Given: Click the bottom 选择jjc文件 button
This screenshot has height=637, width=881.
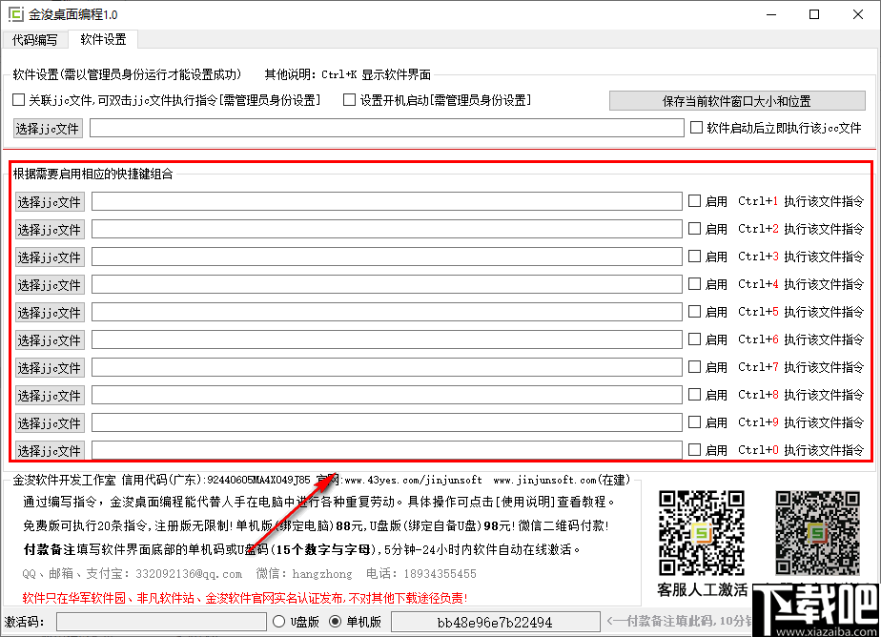Looking at the screenshot, I should 48,450.
